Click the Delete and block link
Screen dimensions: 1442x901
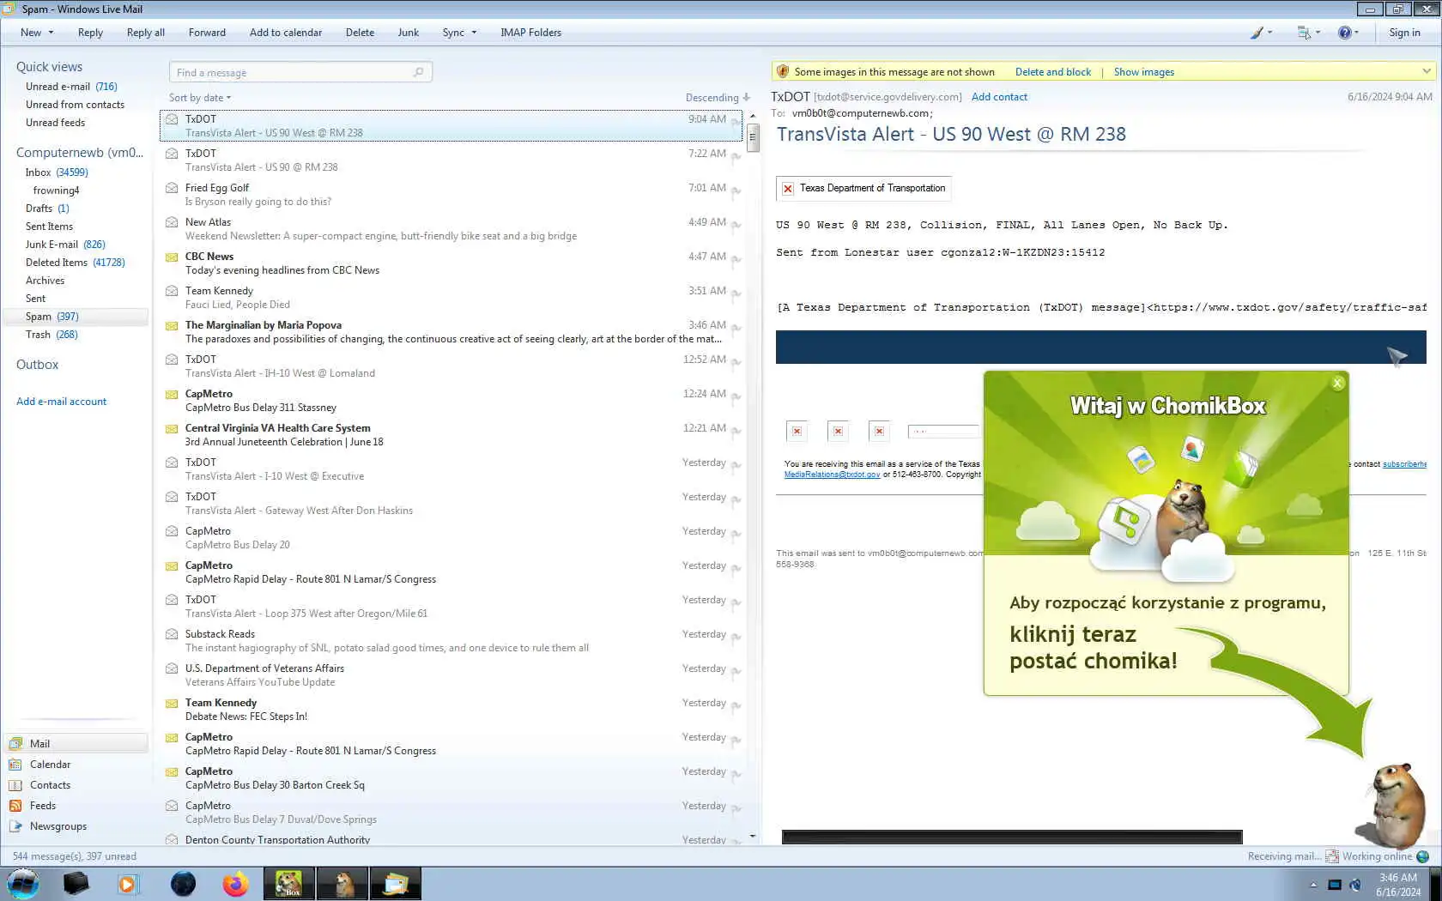pos(1053,72)
